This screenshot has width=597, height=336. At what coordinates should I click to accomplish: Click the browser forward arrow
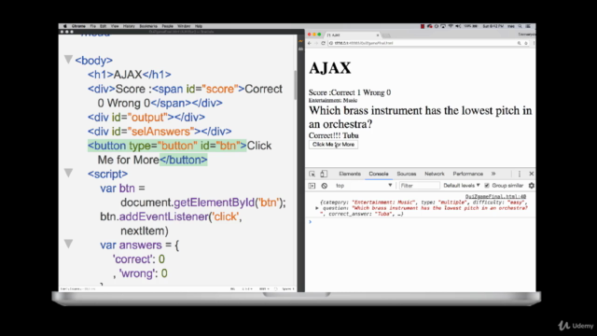tap(316, 43)
